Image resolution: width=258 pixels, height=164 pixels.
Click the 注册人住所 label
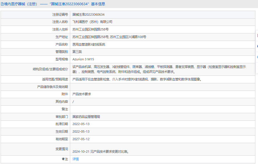pos(60,30)
